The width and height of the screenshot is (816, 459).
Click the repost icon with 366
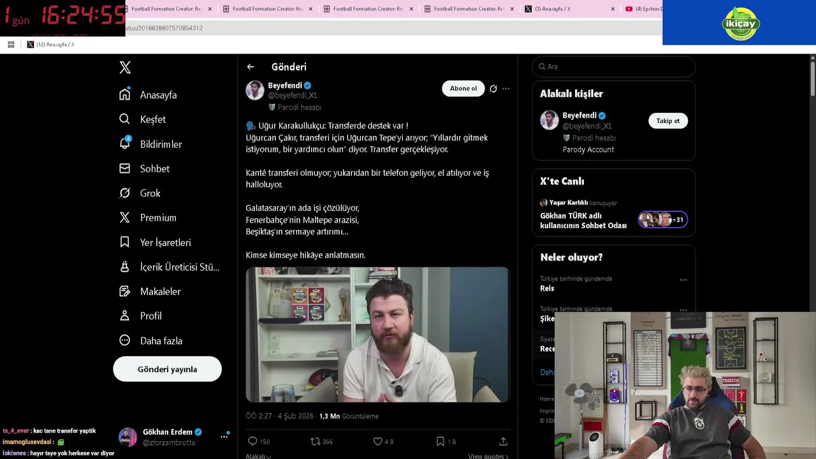pyautogui.click(x=315, y=441)
